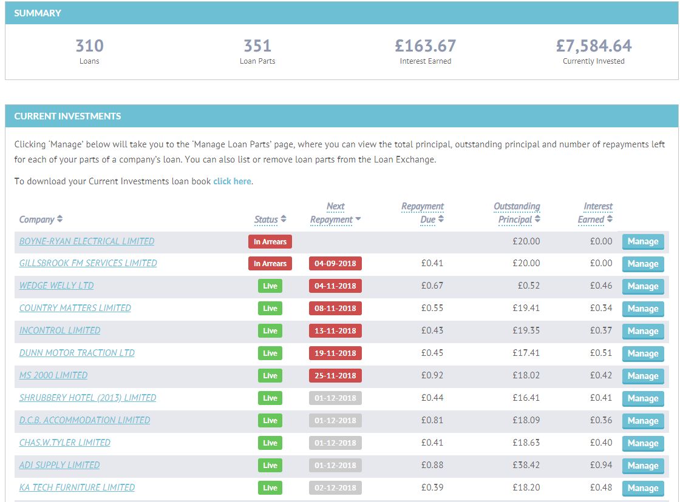680x502 pixels.
Task: Open KA TECH FURNITURE LIMITED link
Action: pyautogui.click(x=76, y=487)
